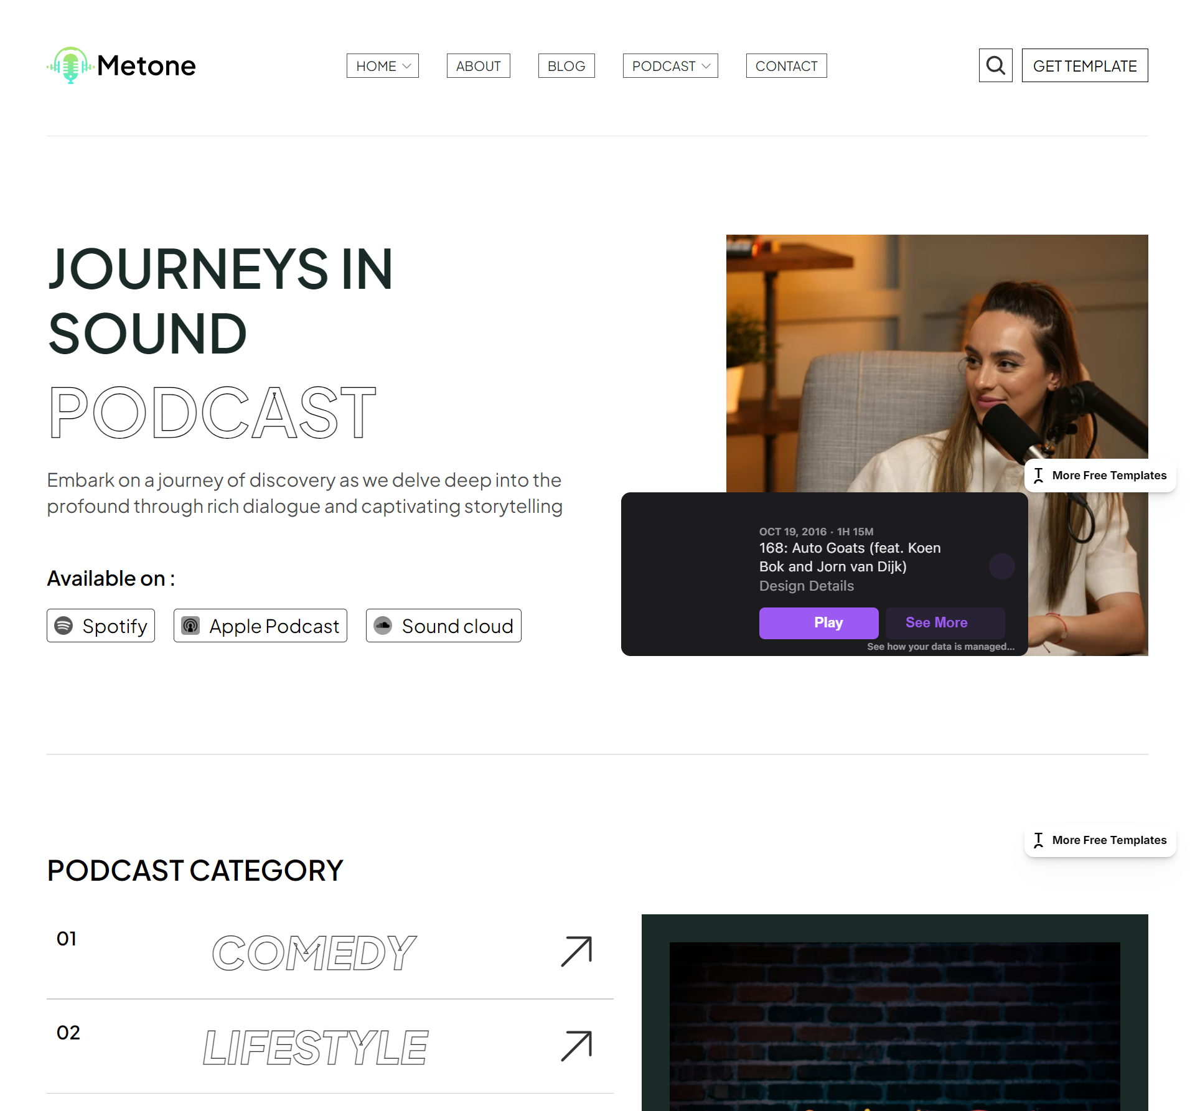Viewport: 1195px width, 1111px height.
Task: Click the arrow icon beside Comedy
Action: (x=576, y=952)
